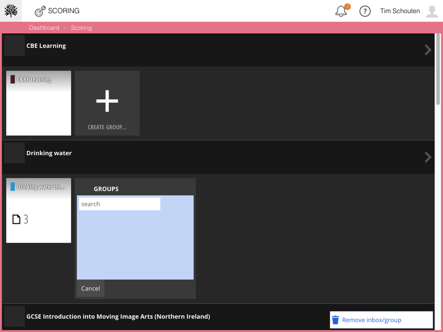The height and width of the screenshot is (332, 443).
Task: Click the blue color swatch on the Drinking water tile
Action: coord(13,187)
